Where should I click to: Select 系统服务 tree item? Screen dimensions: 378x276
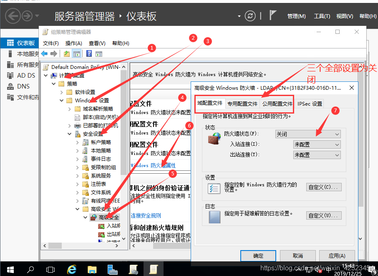coord(101,176)
